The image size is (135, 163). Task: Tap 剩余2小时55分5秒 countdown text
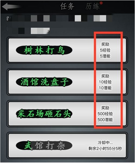105,149
